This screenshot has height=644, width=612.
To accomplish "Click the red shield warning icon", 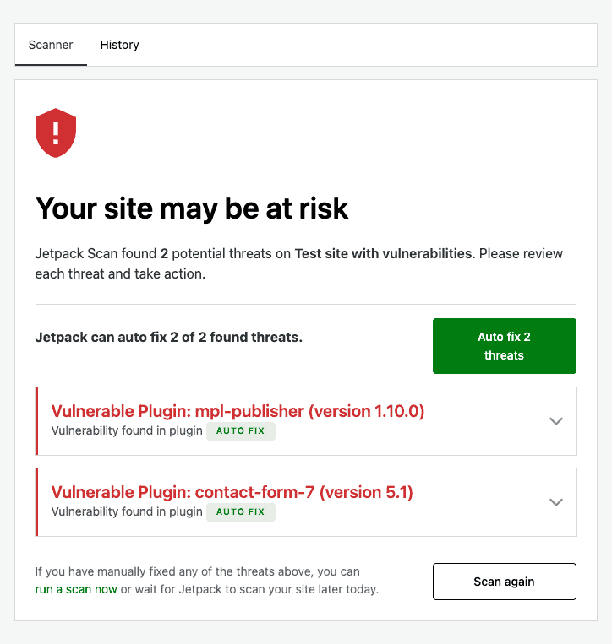I will click(x=56, y=133).
